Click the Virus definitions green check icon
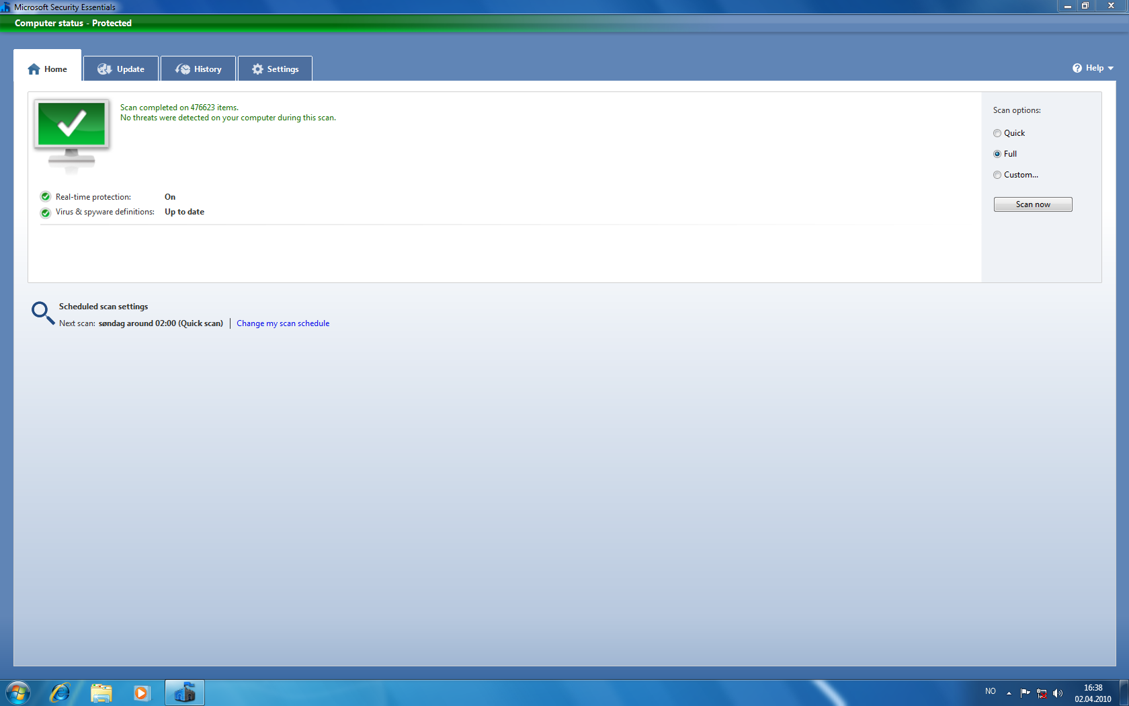Screen dimensions: 1129x706 click(x=46, y=212)
